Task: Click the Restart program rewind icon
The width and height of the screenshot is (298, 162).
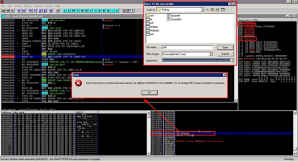Action: [x=8, y=11]
